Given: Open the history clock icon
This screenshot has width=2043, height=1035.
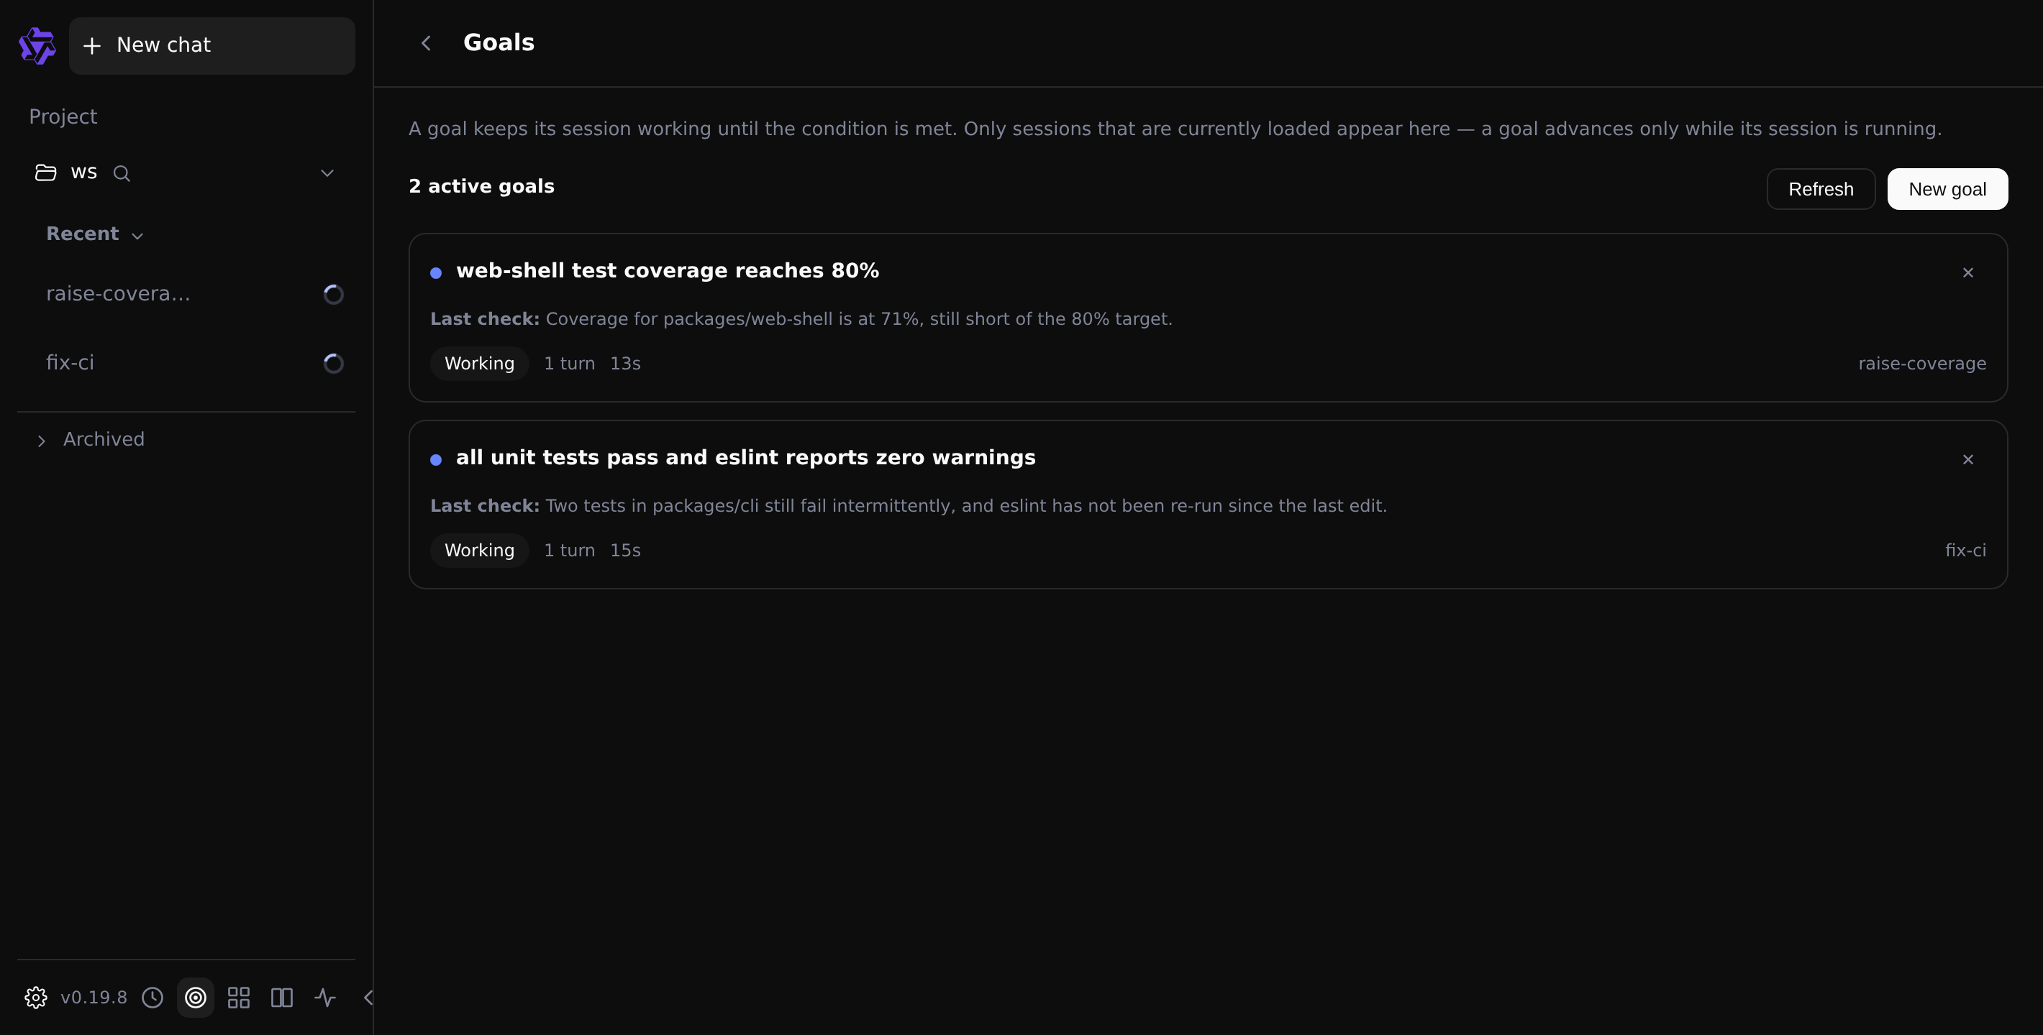Looking at the screenshot, I should click(153, 997).
